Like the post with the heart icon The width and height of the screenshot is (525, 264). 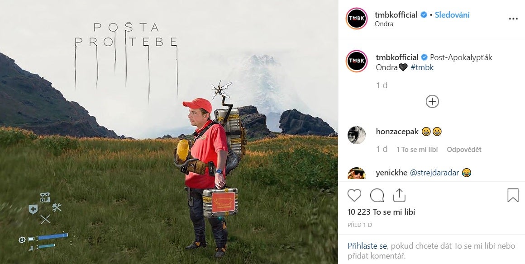tap(354, 195)
